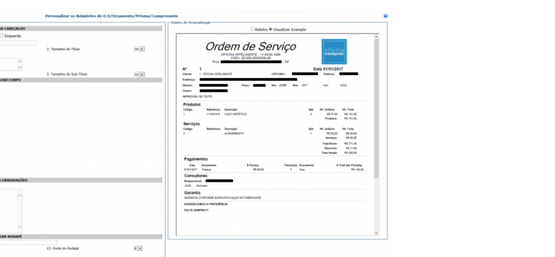Screen dimensions: 555x257
Task: Click the 'Total Bruto:' label in totals
Action: 330,144
